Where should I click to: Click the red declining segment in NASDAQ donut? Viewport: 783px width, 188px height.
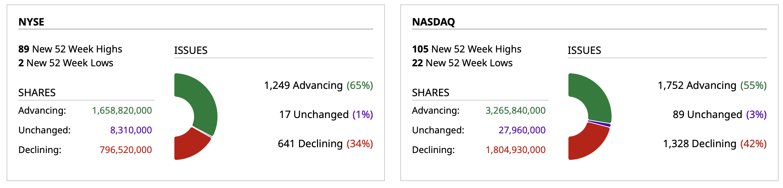click(587, 144)
